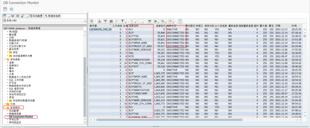Open the screen layout icon's dropdown arrow

point(9,16)
